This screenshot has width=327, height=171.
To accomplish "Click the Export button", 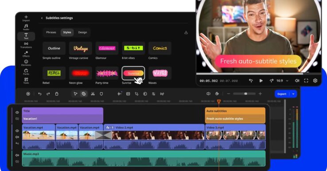I will click(x=282, y=94).
